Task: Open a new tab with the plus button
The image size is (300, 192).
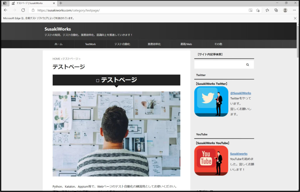Action: tap(61, 3)
